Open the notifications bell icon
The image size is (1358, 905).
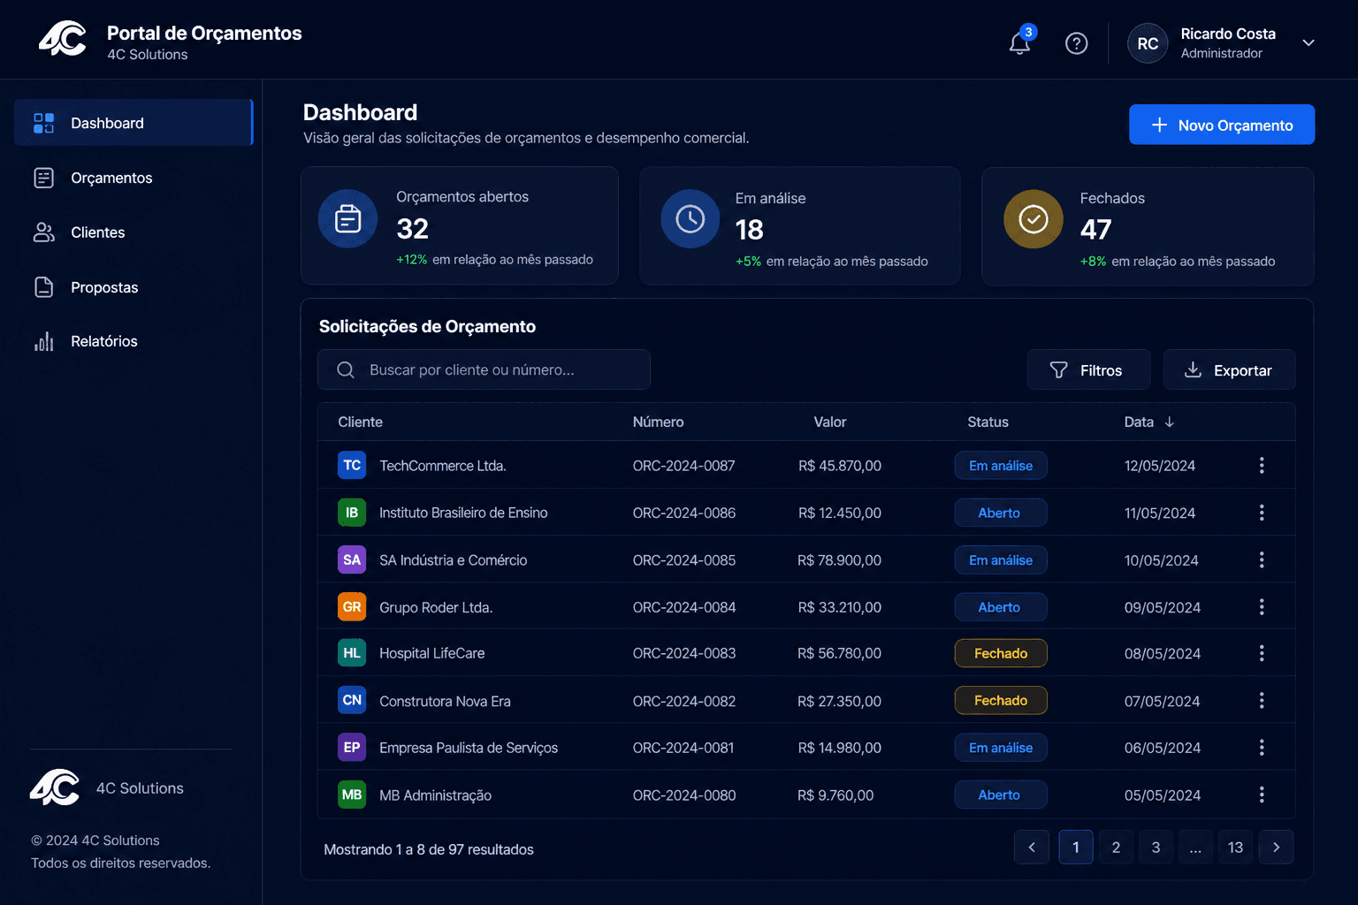coord(1019,42)
